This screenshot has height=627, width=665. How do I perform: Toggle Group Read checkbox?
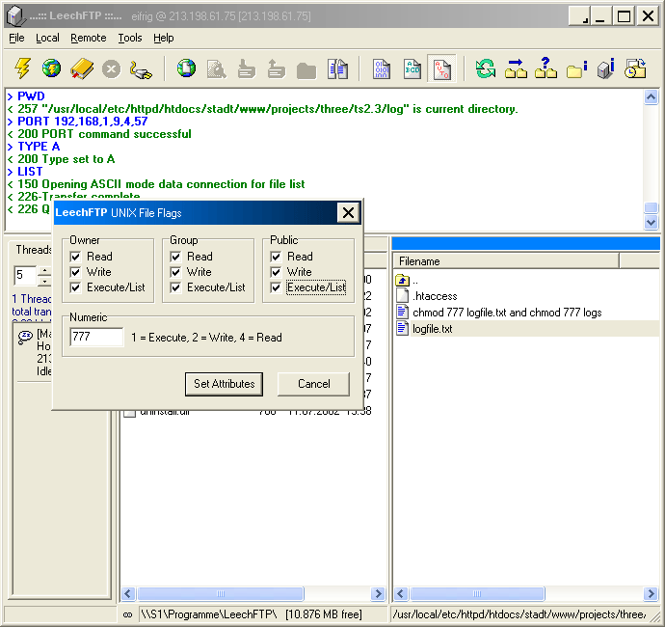pos(175,257)
